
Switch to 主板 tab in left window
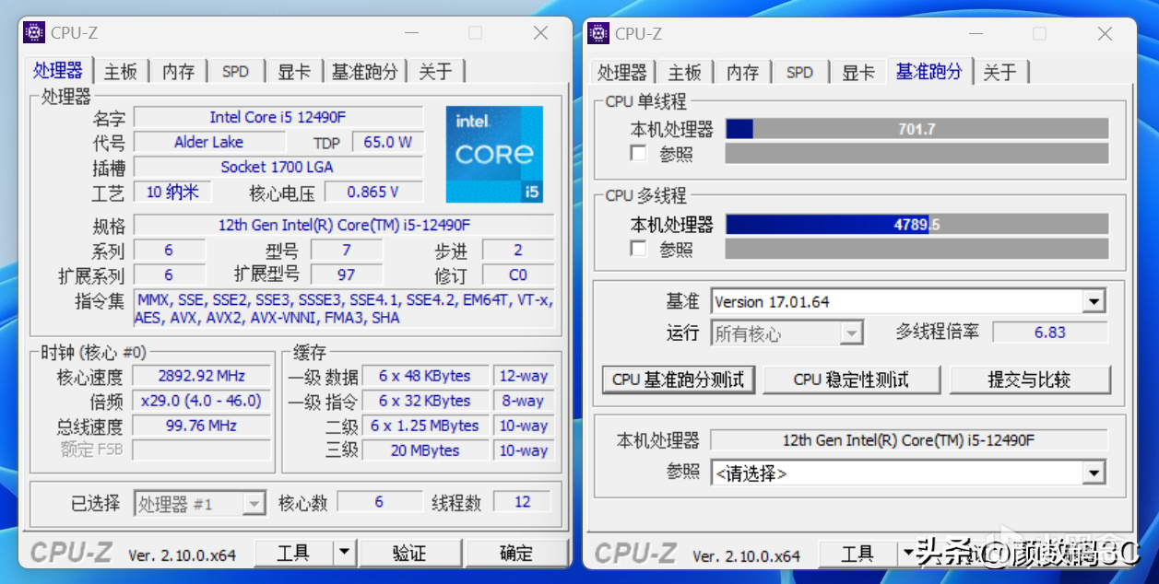tap(121, 72)
